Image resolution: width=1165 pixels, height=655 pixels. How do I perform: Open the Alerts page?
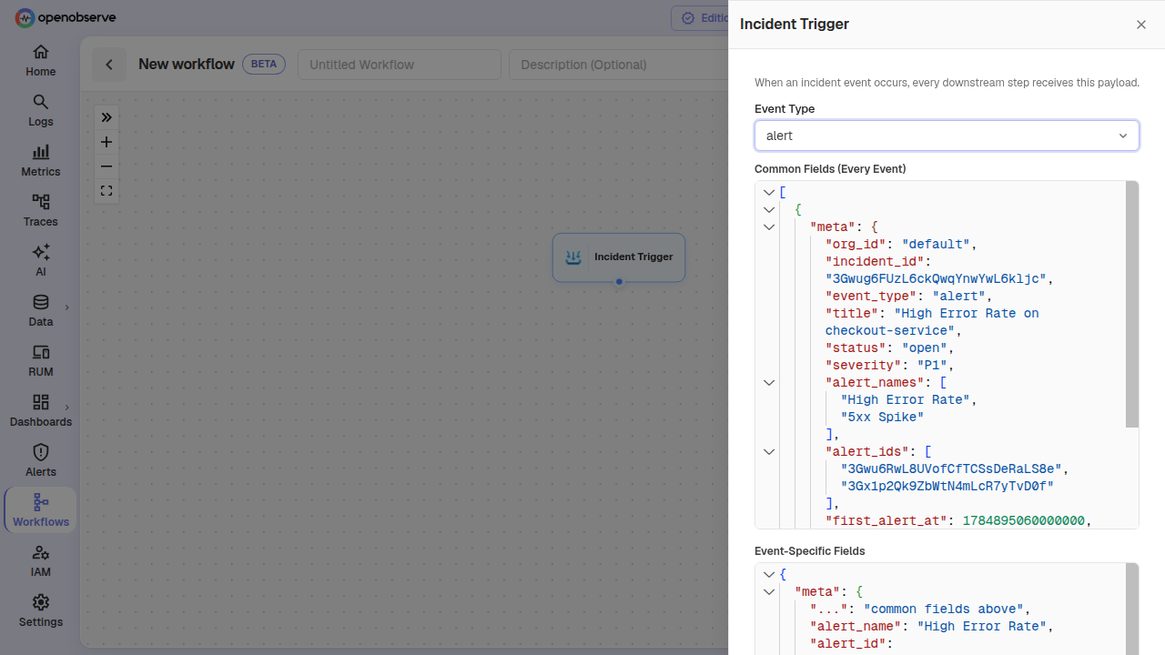click(x=40, y=461)
